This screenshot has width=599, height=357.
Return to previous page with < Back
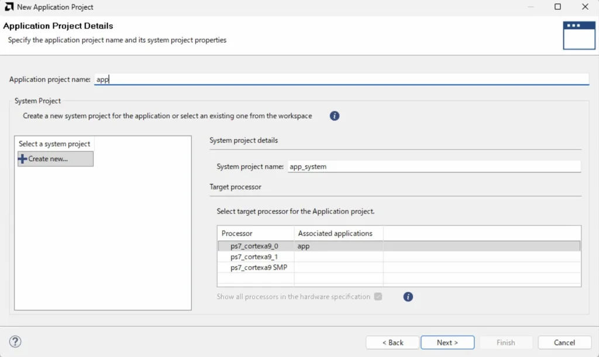click(x=393, y=342)
